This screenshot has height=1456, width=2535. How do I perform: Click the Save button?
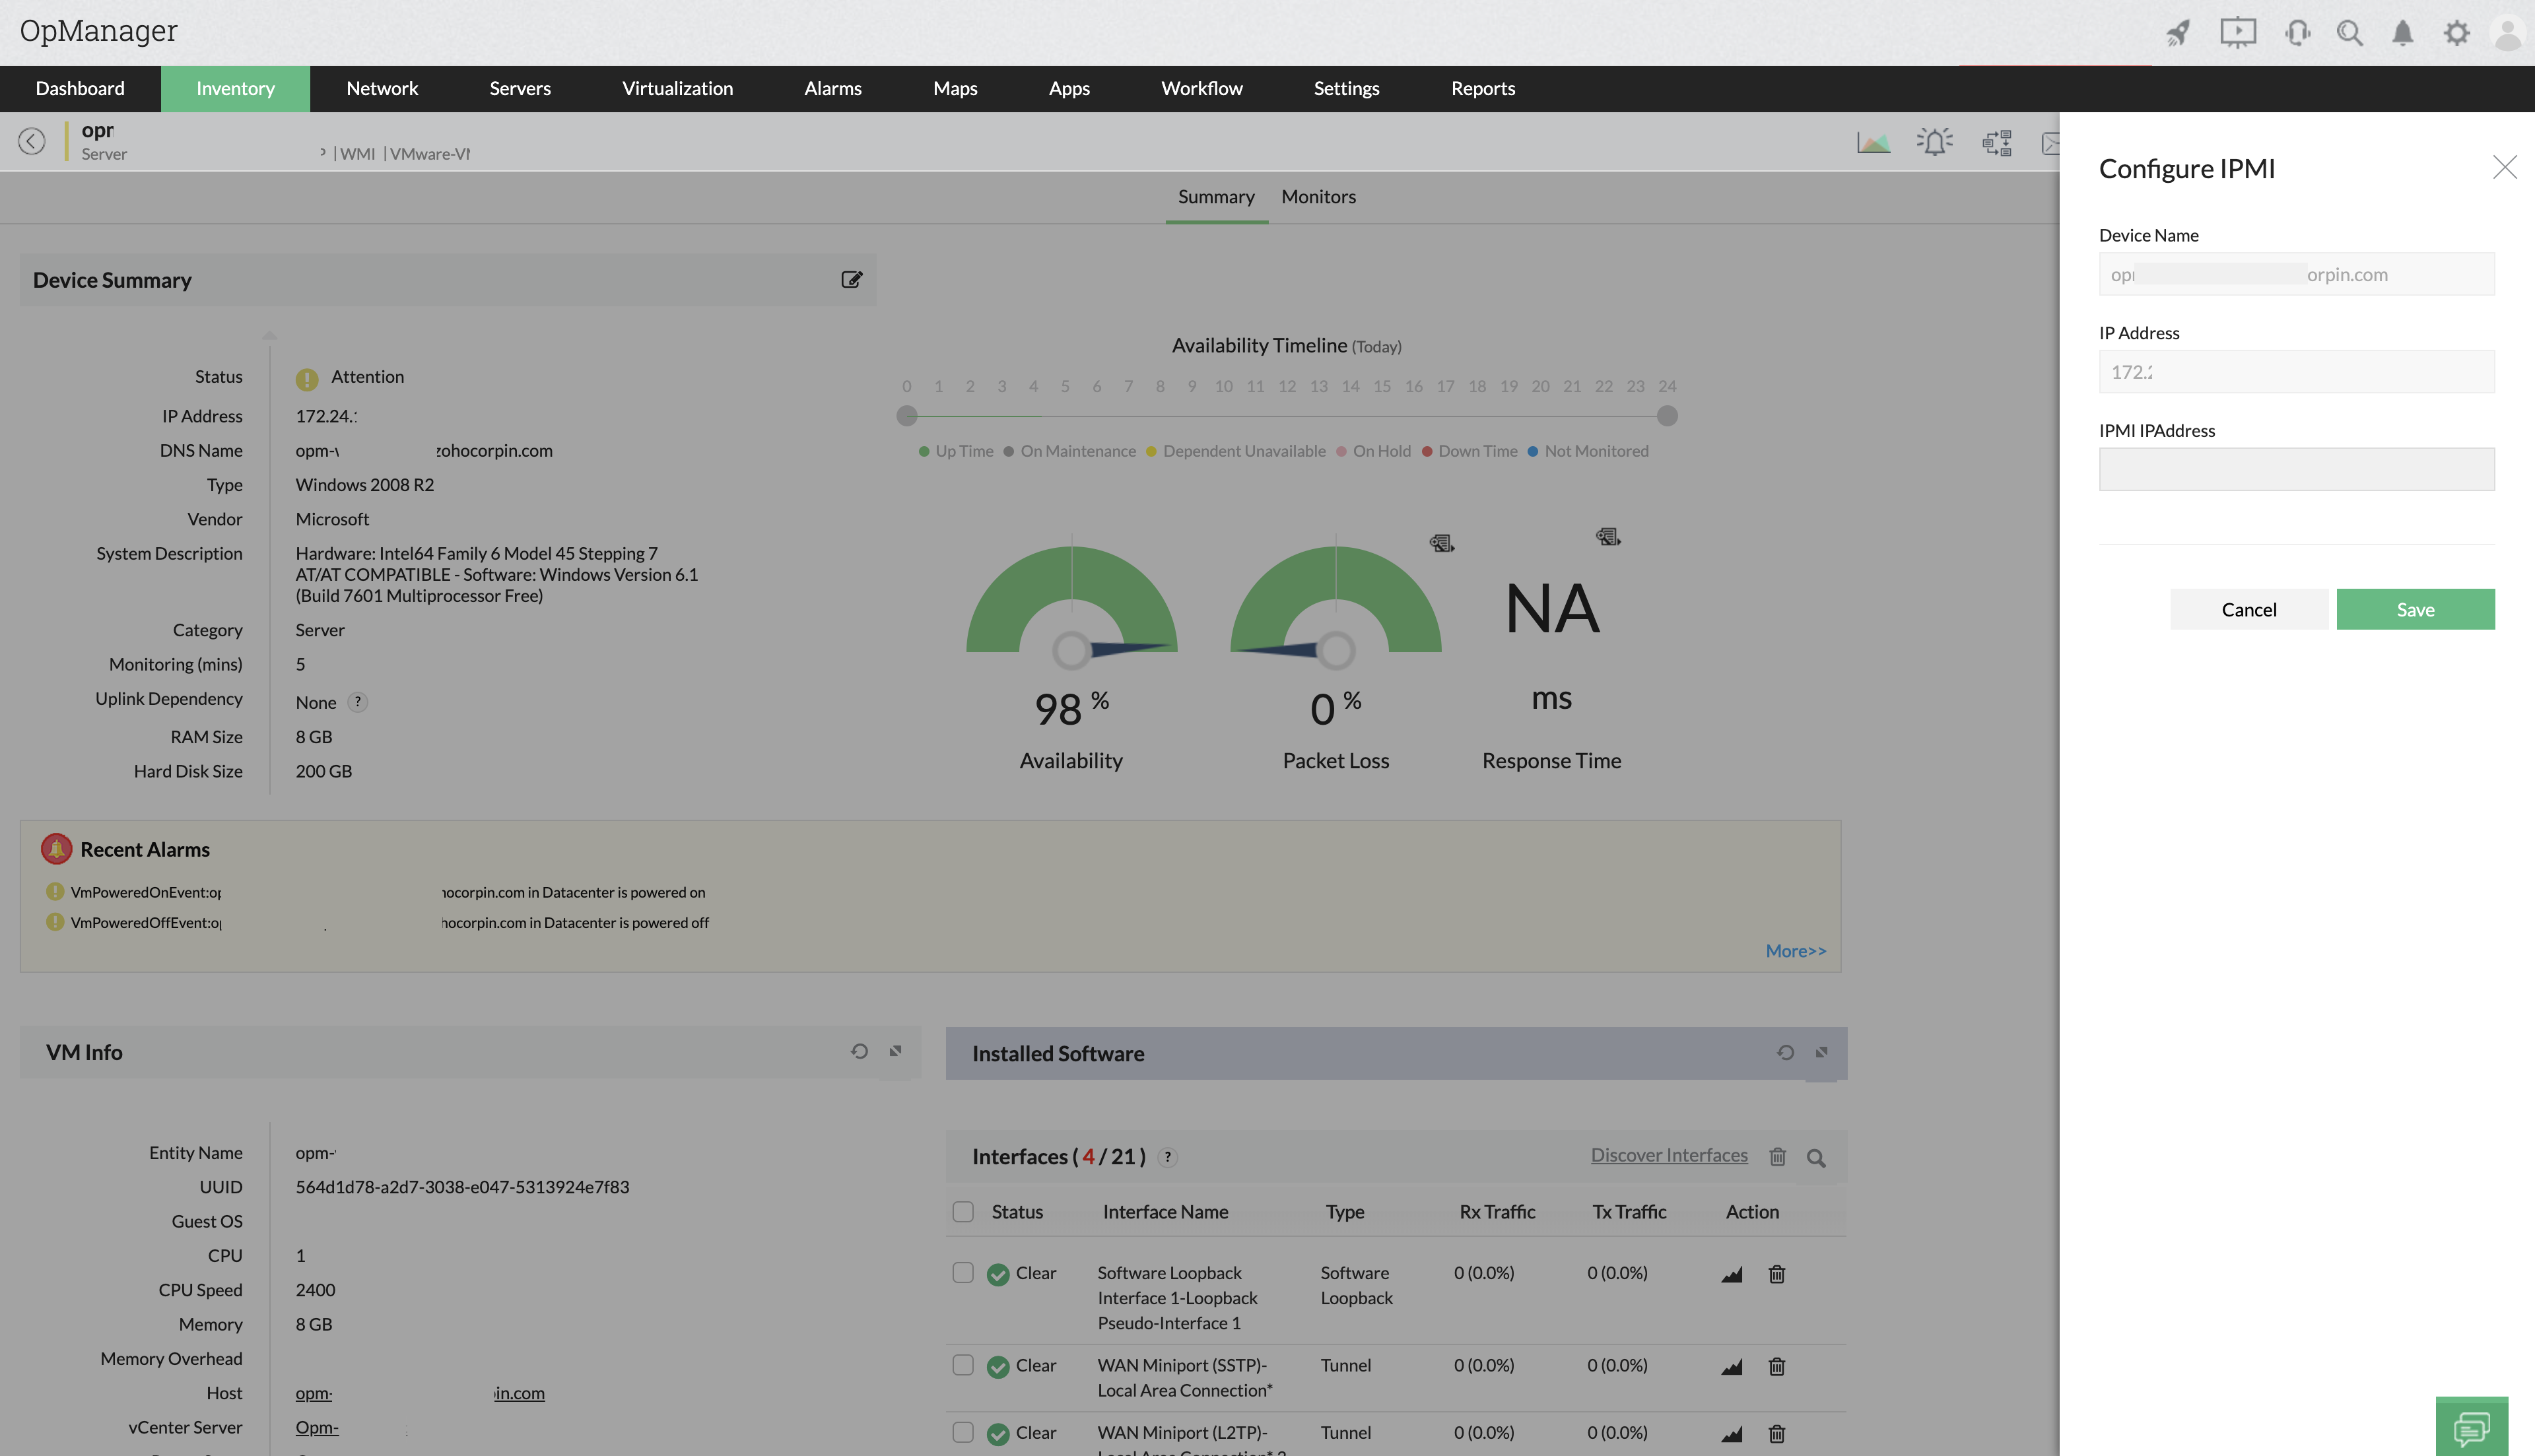pos(2414,610)
